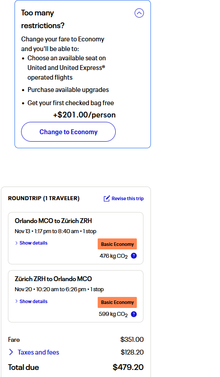220x377 pixels.
Task: Select the Orlando MCO to Zürich ZRH card
Action: click(x=76, y=238)
